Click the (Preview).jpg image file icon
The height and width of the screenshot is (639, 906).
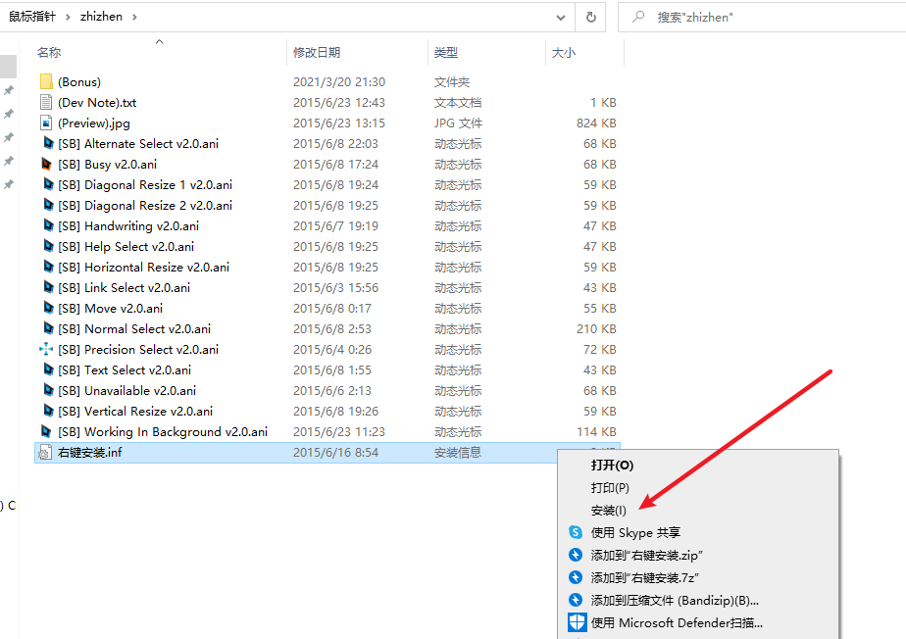tap(46, 123)
